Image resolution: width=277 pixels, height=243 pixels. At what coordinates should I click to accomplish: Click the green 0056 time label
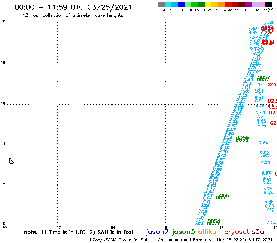tap(242, 139)
